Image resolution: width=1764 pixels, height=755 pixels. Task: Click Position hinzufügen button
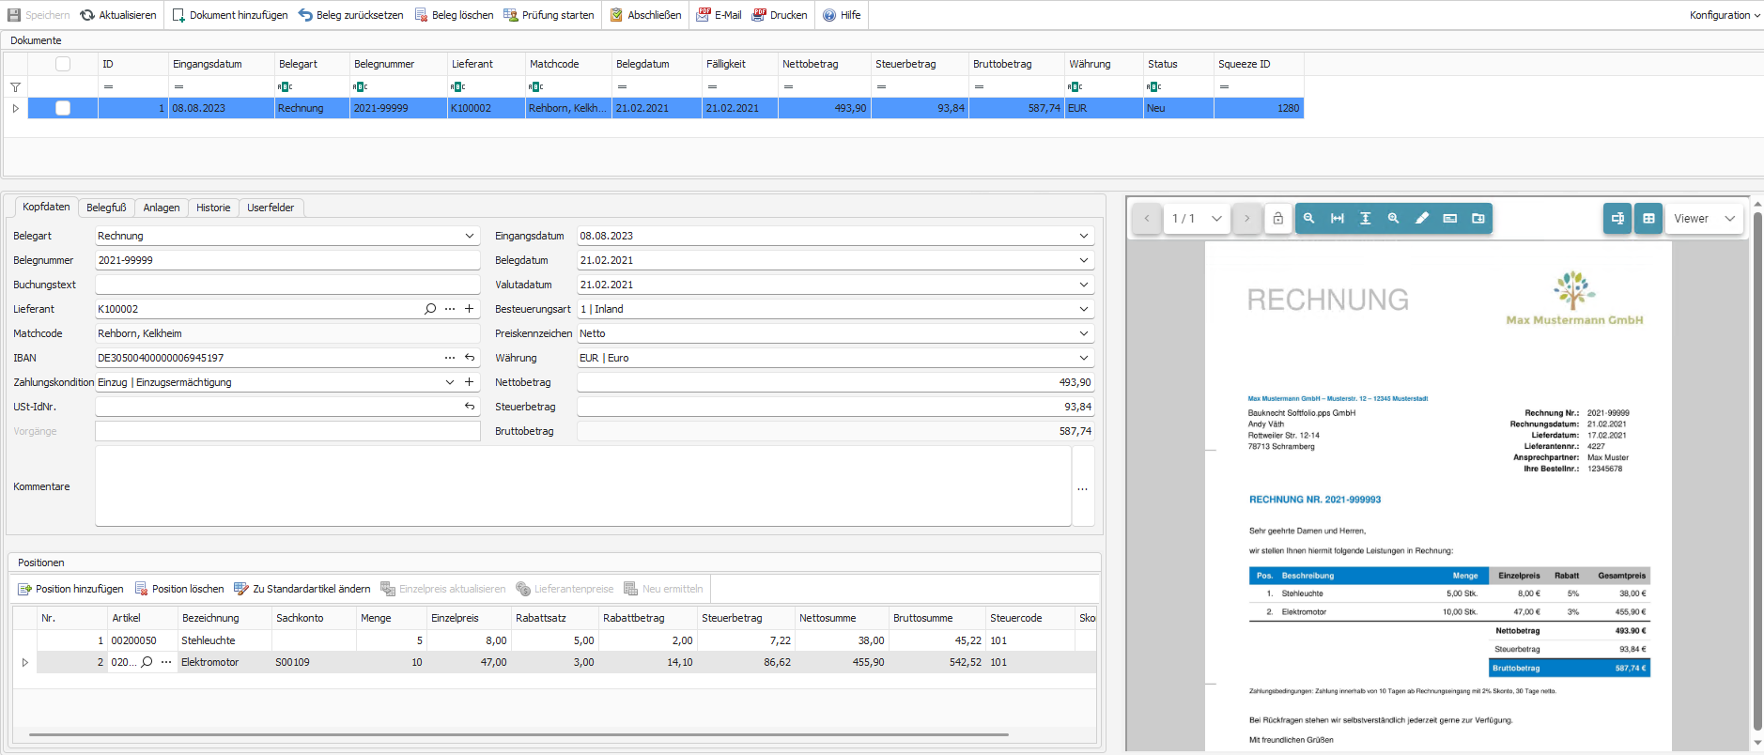[x=70, y=589]
